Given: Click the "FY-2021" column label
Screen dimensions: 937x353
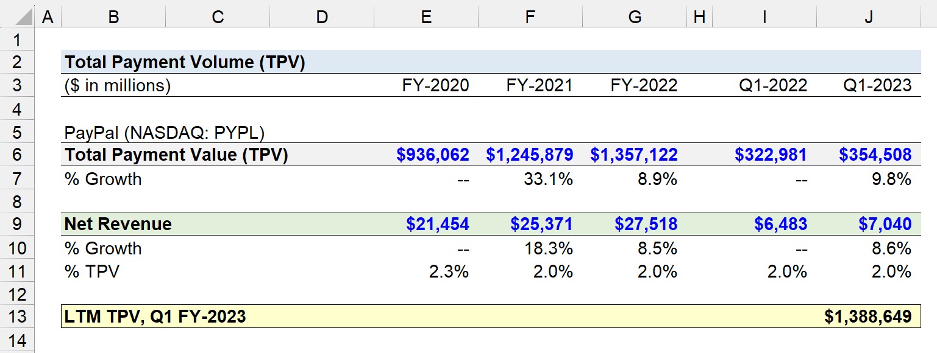Looking at the screenshot, I should pos(540,85).
